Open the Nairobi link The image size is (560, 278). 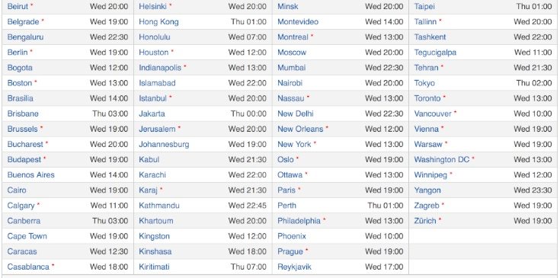[x=290, y=83]
